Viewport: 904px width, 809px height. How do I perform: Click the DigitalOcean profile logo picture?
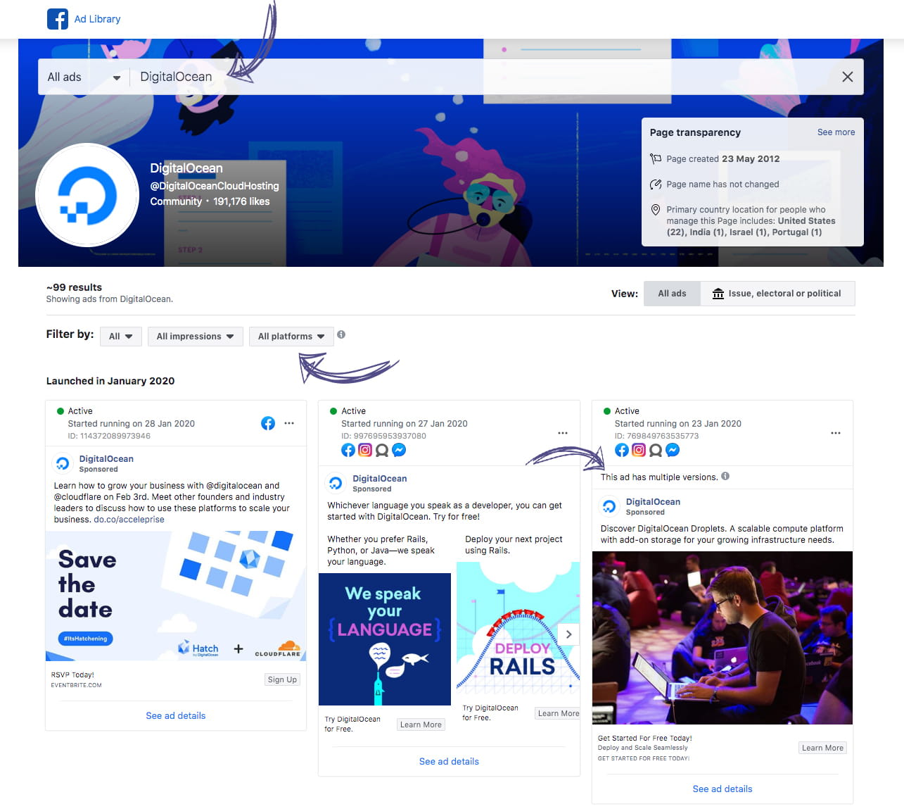pos(87,195)
